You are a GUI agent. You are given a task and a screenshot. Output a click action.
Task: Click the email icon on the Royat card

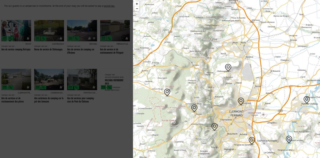click(x=5, y=38)
